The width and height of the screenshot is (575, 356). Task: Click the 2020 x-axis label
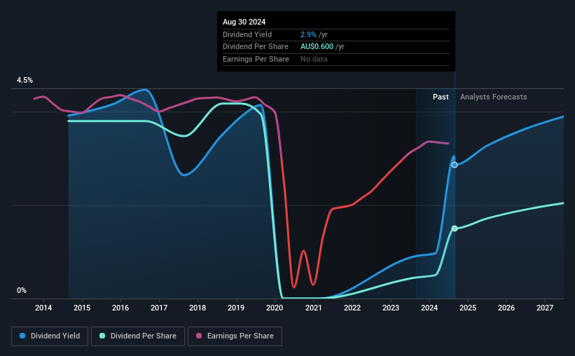[x=275, y=308]
